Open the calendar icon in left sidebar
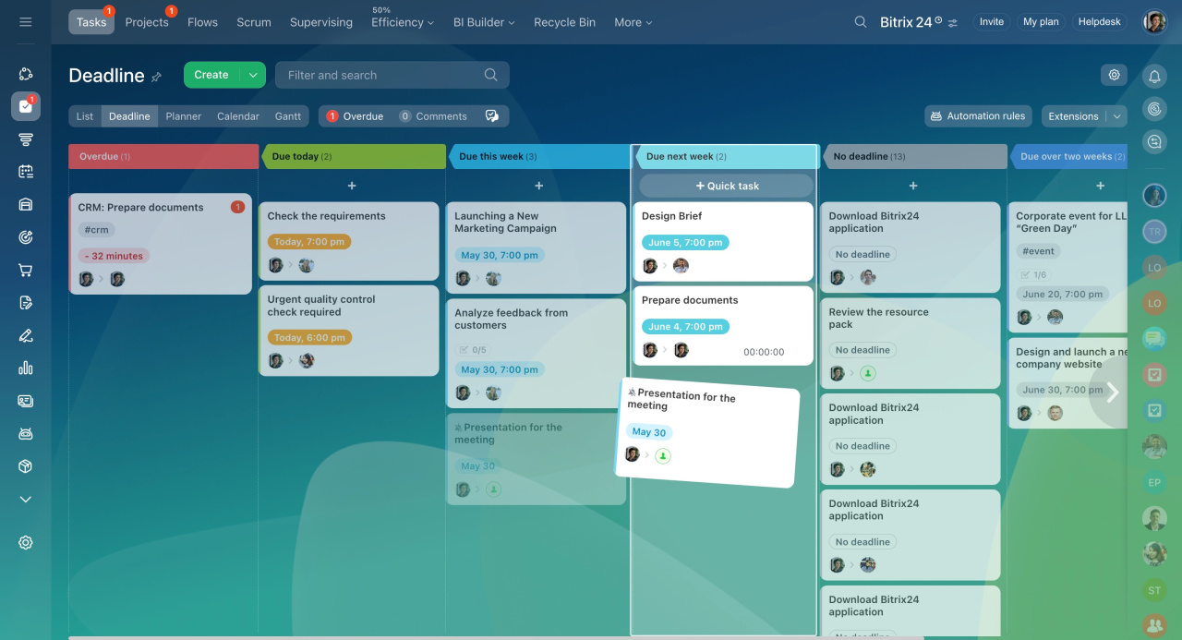Viewport: 1182px width, 640px height. [x=26, y=172]
